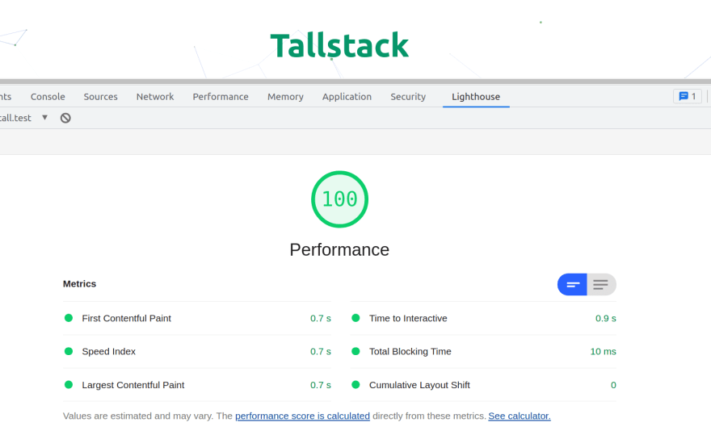
Task: Click the First Contentful Paint 0.7 s value
Action: tap(321, 318)
